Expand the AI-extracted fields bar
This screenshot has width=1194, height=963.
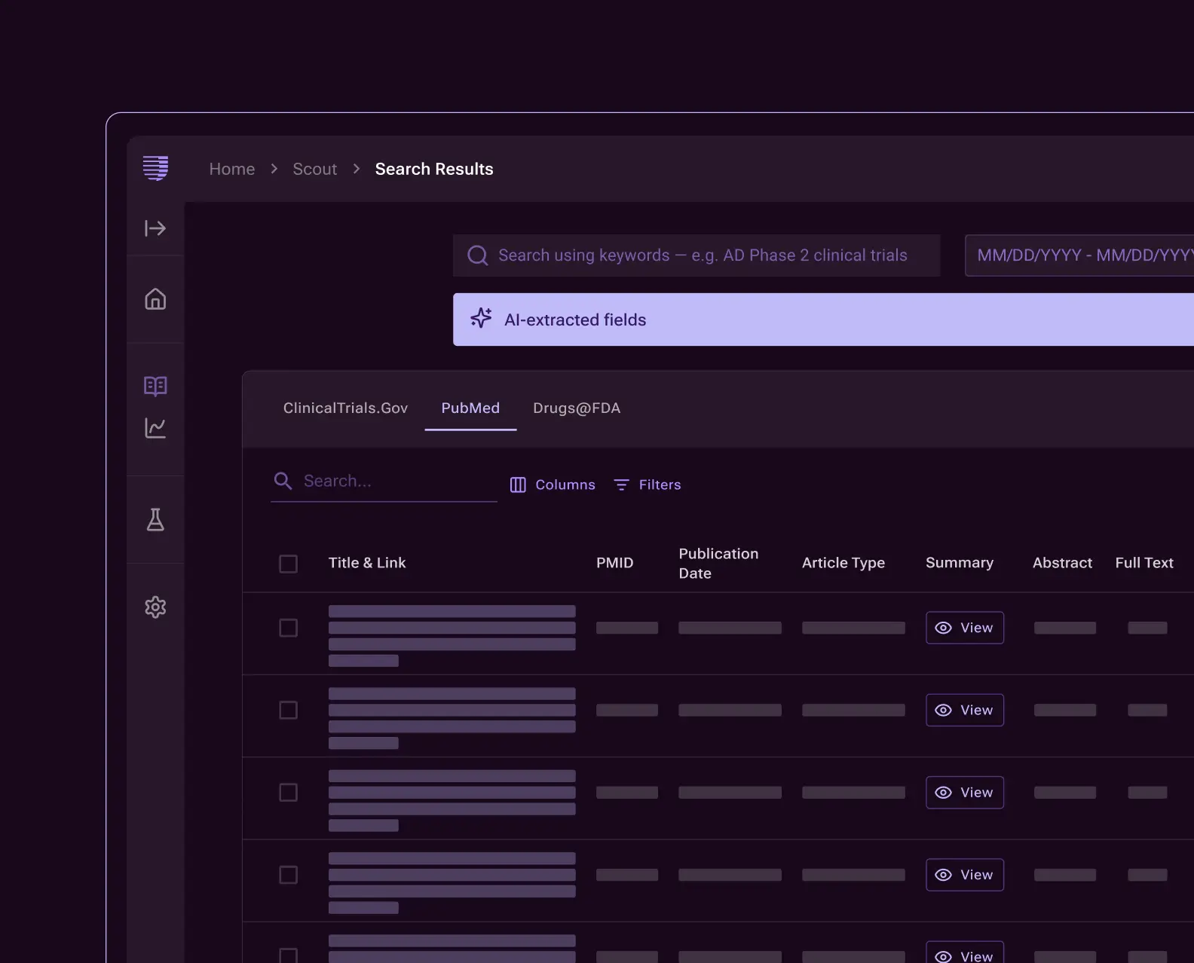pyautogui.click(x=823, y=319)
